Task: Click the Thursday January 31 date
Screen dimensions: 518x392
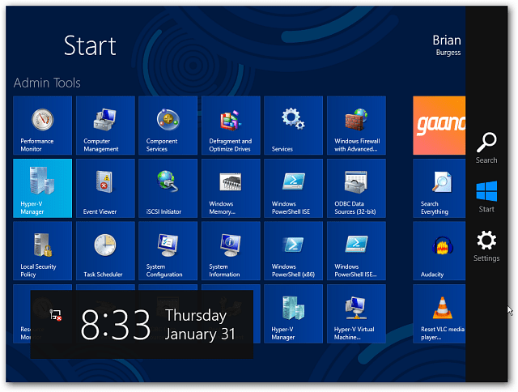Action: [200, 324]
